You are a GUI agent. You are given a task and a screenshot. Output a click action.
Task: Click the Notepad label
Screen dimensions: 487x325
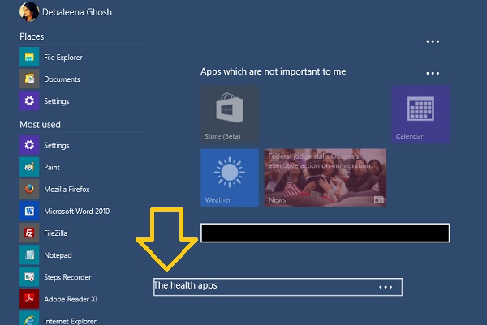tap(58, 255)
